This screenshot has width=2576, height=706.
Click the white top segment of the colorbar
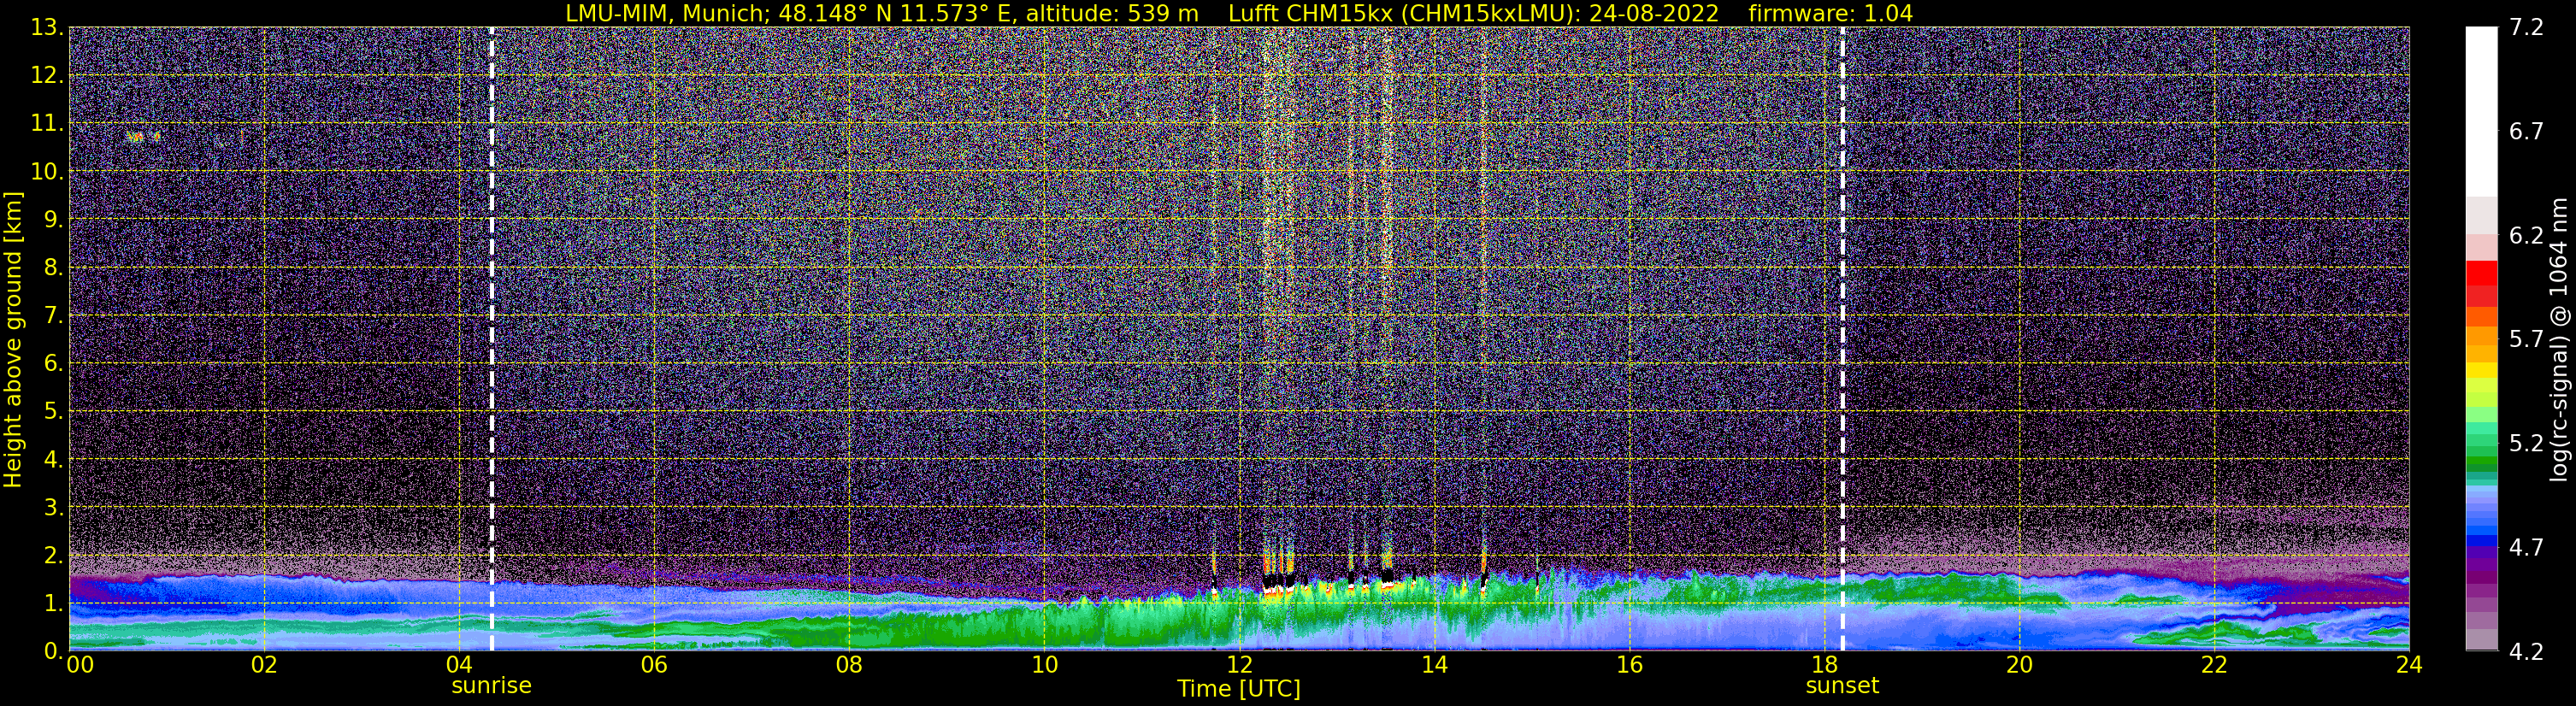[2481, 112]
